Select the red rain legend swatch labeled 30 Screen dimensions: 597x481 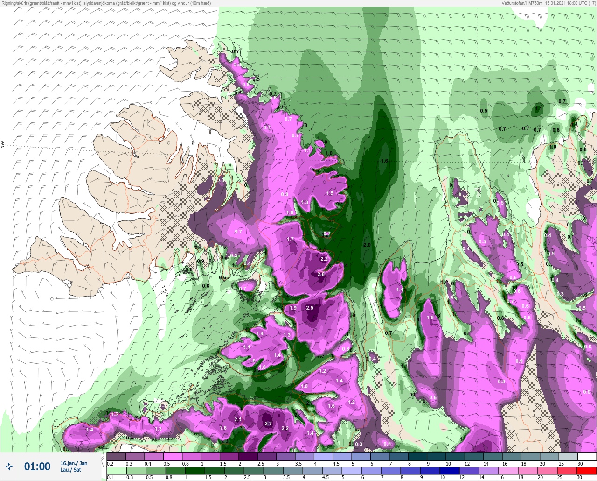click(x=586, y=471)
